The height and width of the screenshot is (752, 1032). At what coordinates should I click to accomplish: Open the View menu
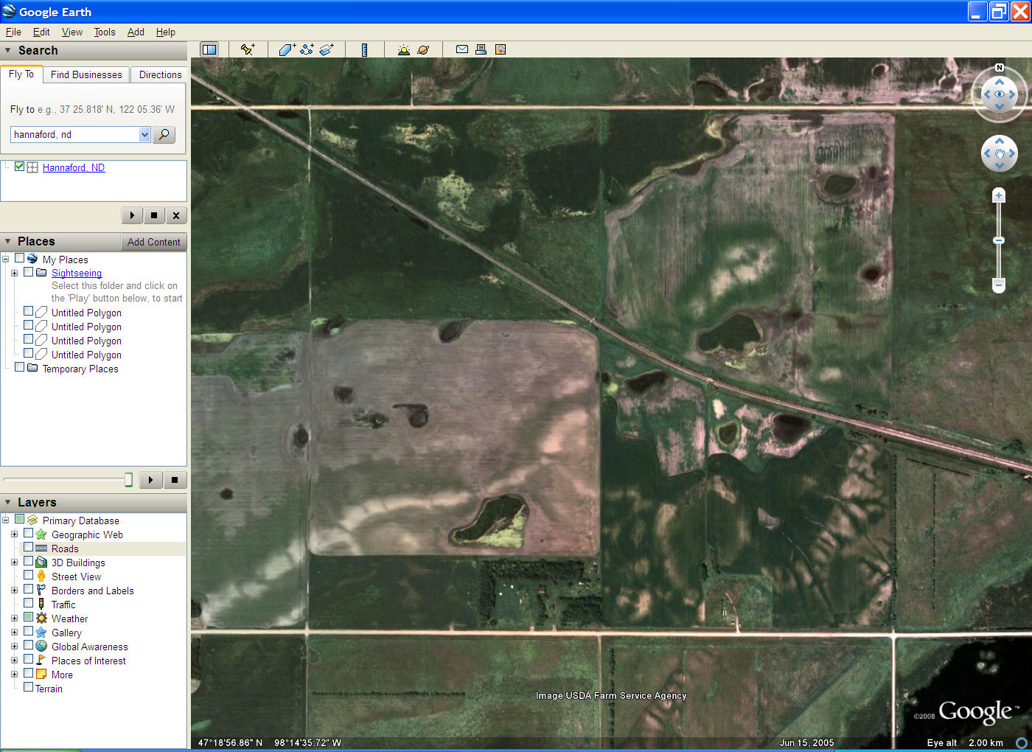tap(72, 32)
